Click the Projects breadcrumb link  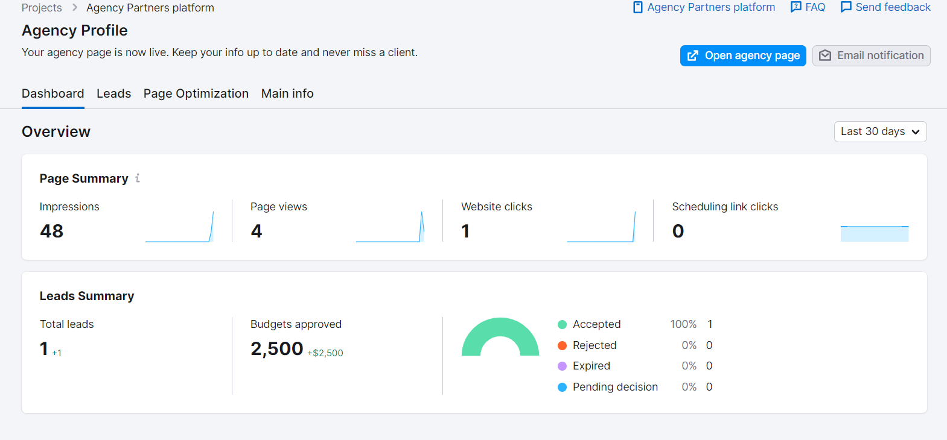tap(42, 8)
